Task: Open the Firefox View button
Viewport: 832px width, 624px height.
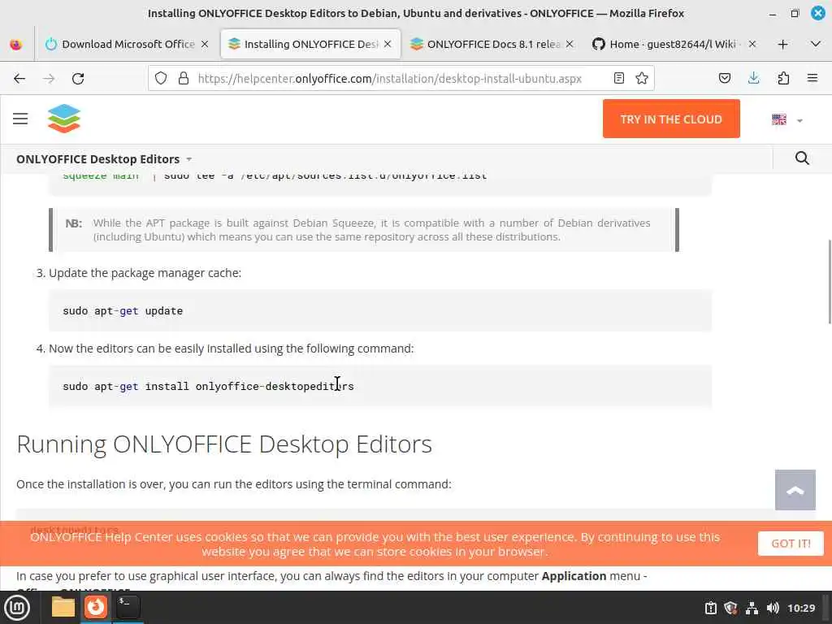Action: (x=16, y=45)
